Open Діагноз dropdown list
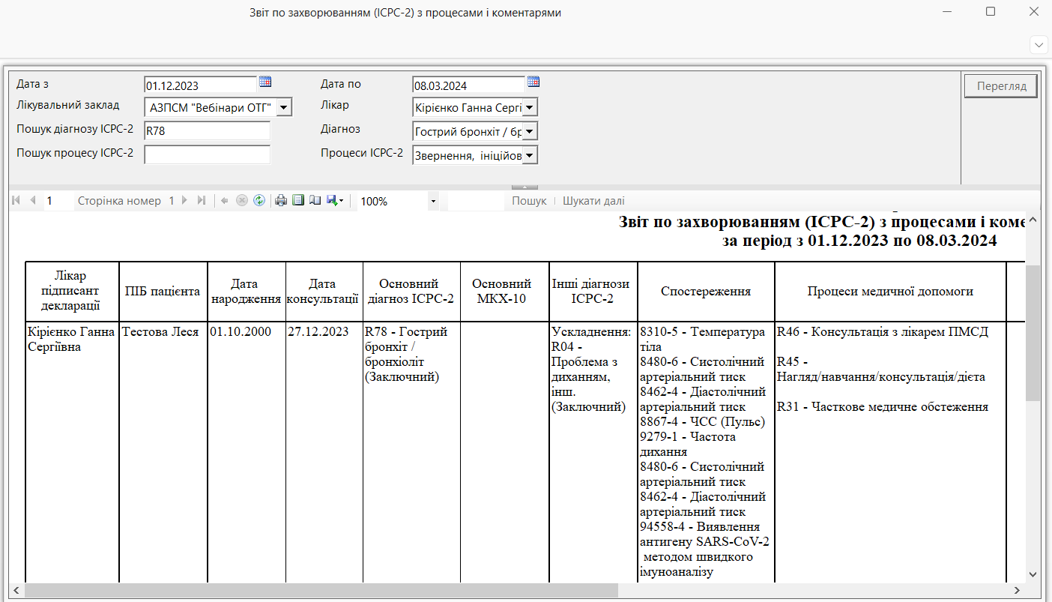Viewport: 1052px width, 602px height. point(530,132)
